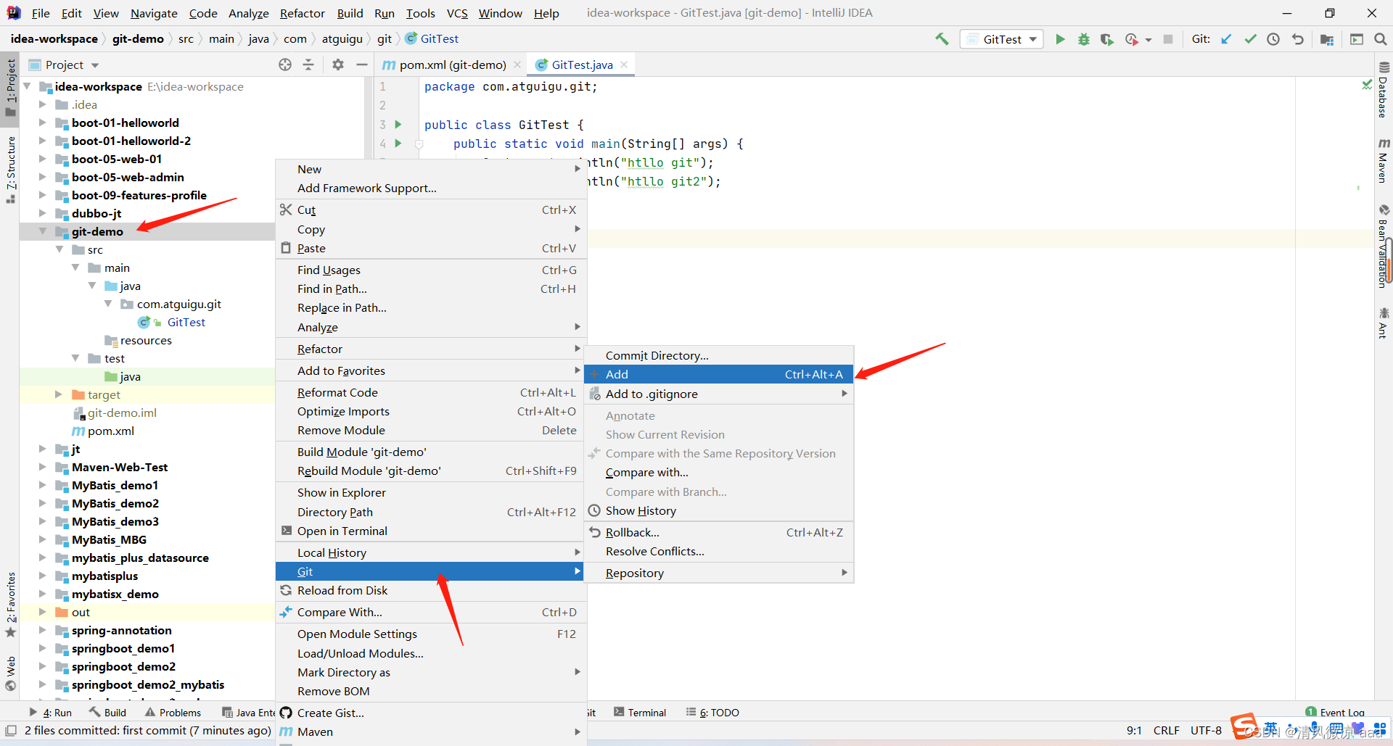Open Project Structure icon in toolbar
1393x746 pixels.
(x=1327, y=39)
